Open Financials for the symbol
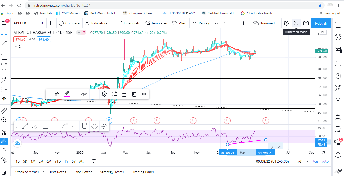The width and height of the screenshot is (344, 176). (x=128, y=23)
